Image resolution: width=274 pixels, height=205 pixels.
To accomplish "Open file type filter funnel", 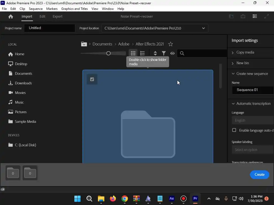I will 164,53.
